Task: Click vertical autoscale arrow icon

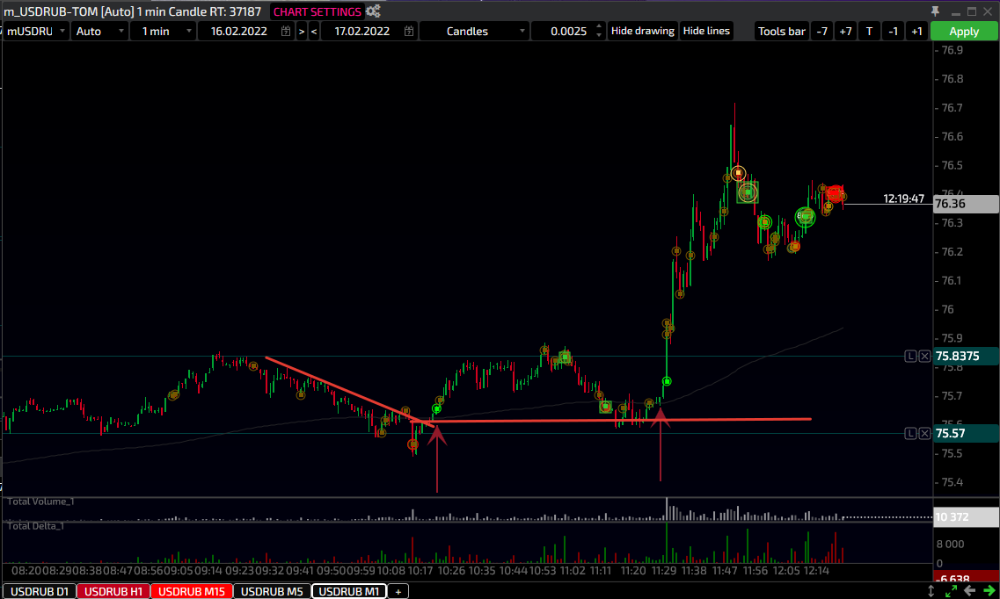Action: click(x=932, y=591)
